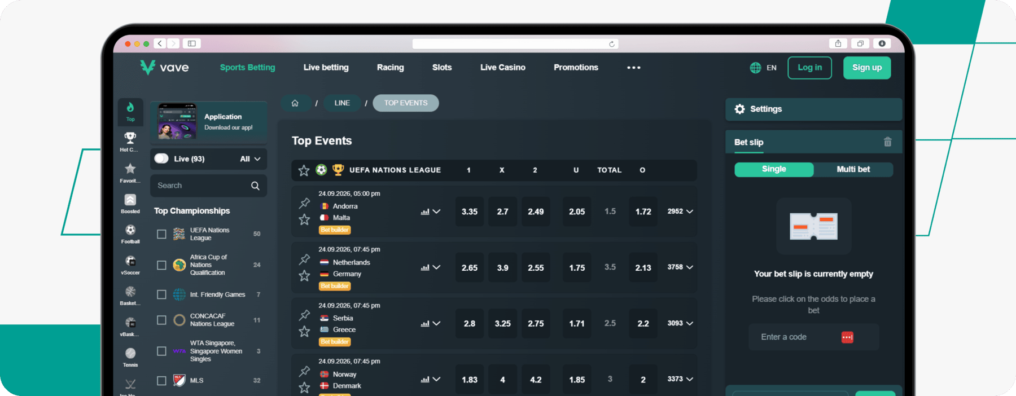The width and height of the screenshot is (1016, 396).
Task: Reload the page from the address bar
Action: (x=612, y=44)
